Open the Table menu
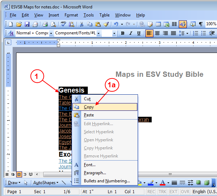Image resolution: width=217 pixels, height=196 pixels. 104,15
